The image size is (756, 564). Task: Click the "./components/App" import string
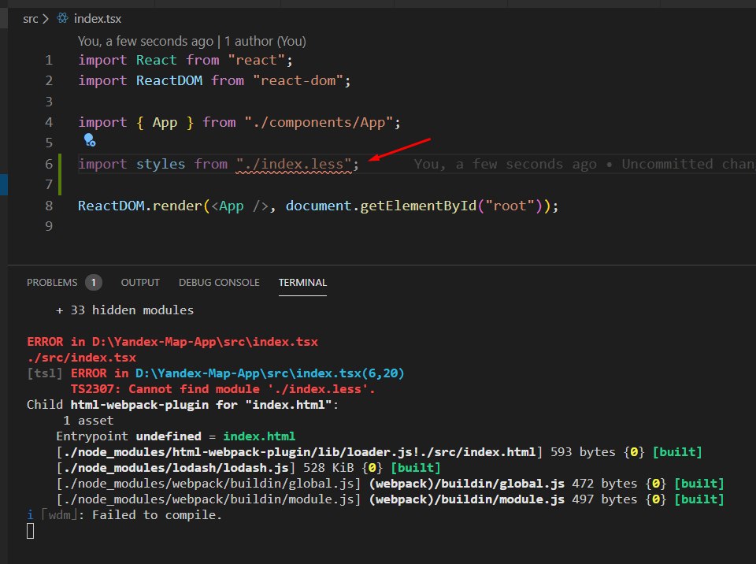point(319,123)
